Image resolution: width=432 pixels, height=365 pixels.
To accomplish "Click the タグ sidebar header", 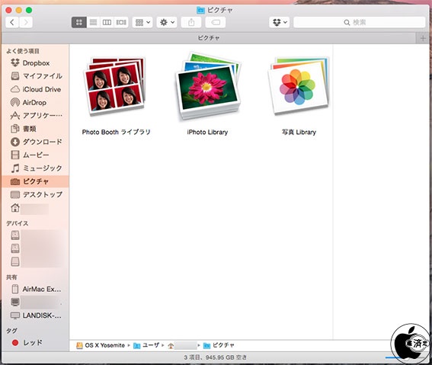I will click(x=11, y=331).
